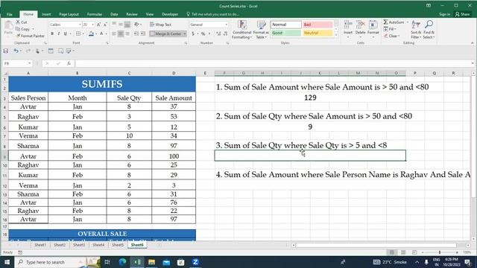Switch to the Page Layout tab

tap(69, 14)
